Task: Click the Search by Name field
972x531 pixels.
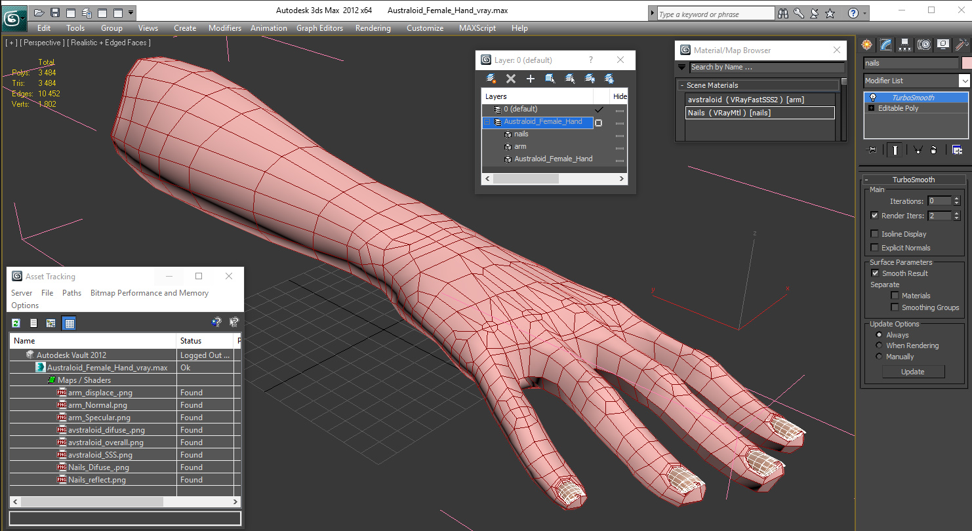Action: click(x=767, y=67)
